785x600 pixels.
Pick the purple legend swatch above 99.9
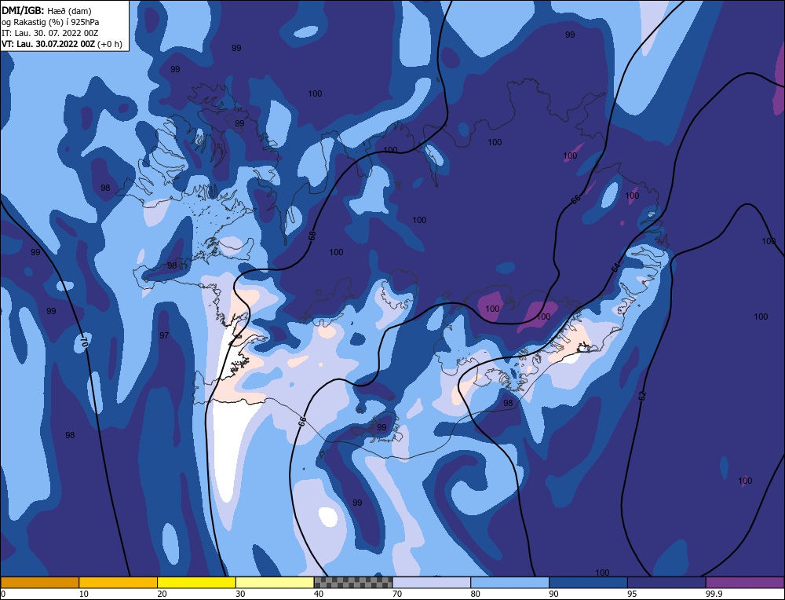click(745, 582)
